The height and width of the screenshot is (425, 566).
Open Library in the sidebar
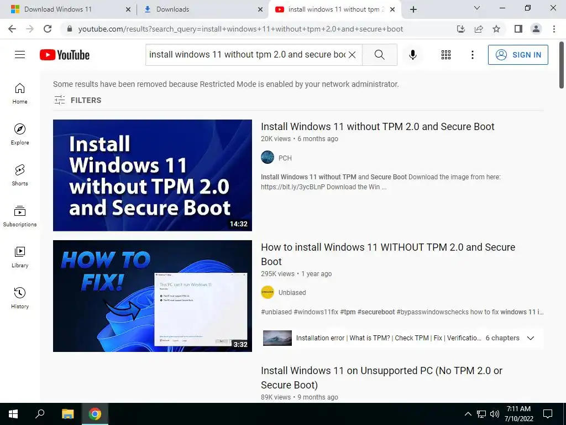click(20, 257)
